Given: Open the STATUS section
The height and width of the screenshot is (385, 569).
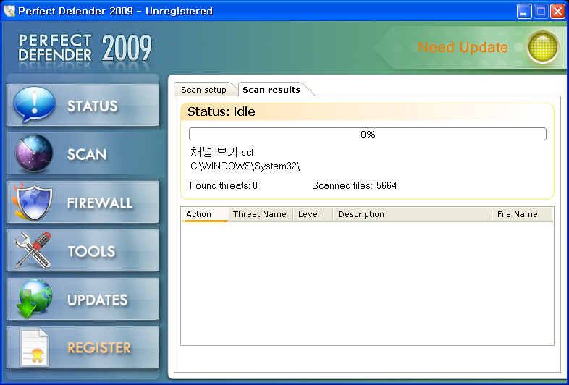Looking at the screenshot, I should pos(83,105).
